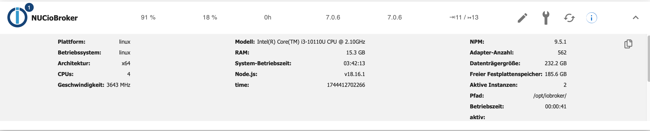The height and width of the screenshot is (131, 650).
Task: Click the 18 % memory usage value
Action: point(210,17)
